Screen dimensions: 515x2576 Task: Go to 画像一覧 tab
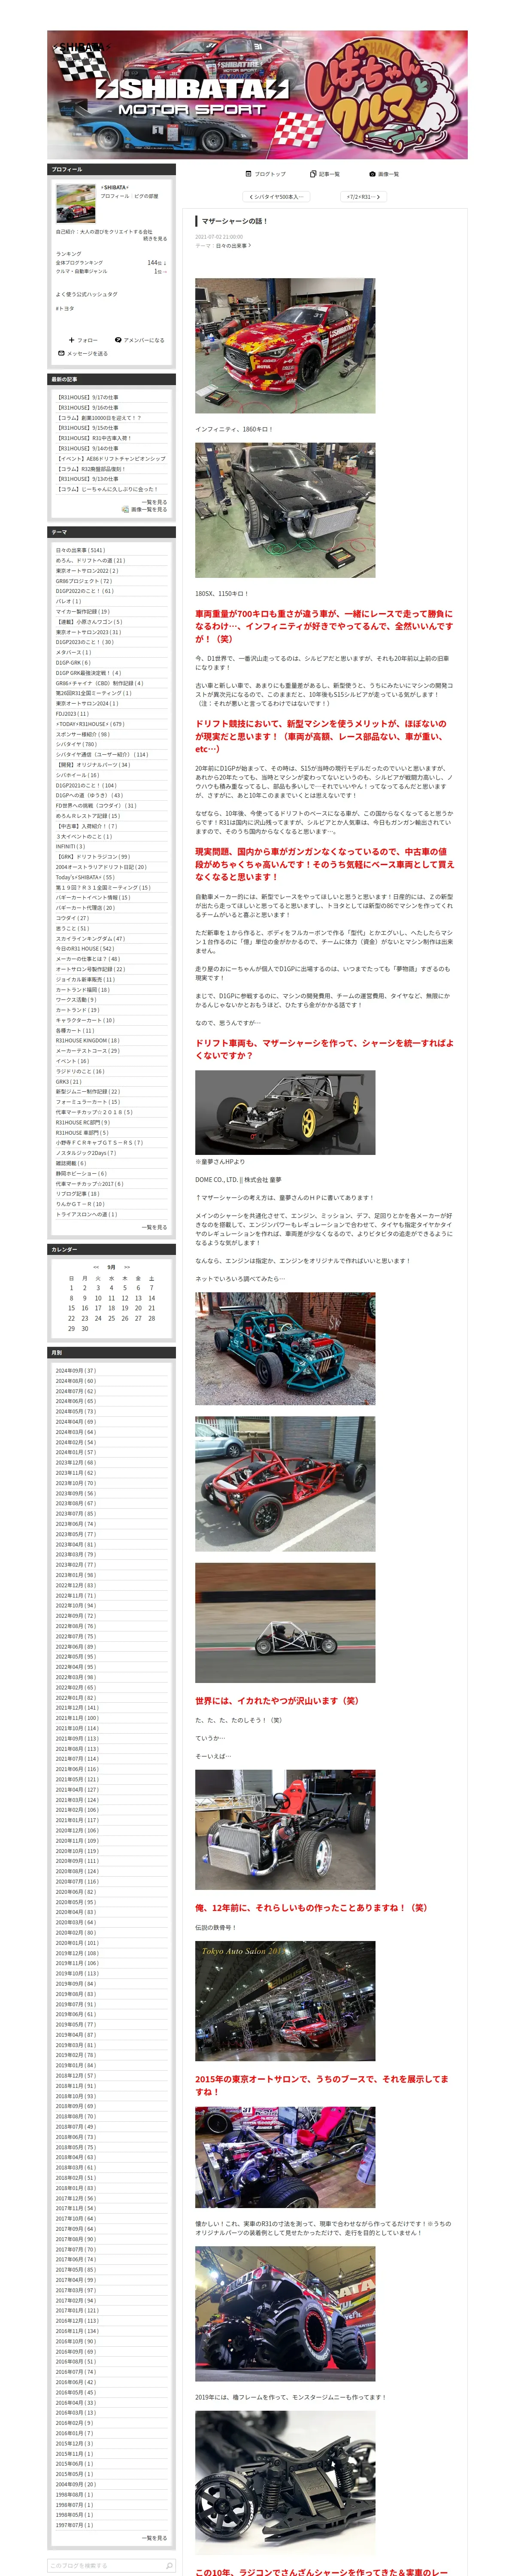point(384,174)
